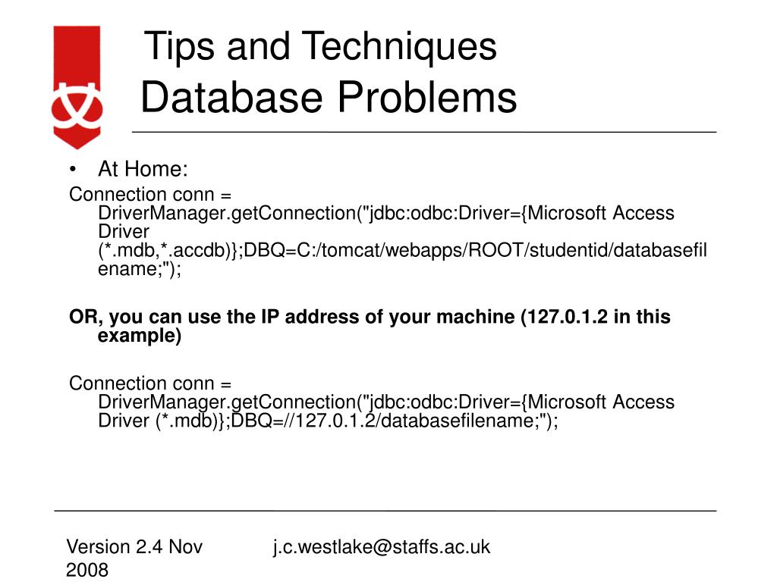Click the standalone 'Driver' line in first code block
This screenshot has width=777, height=582.
click(x=124, y=232)
